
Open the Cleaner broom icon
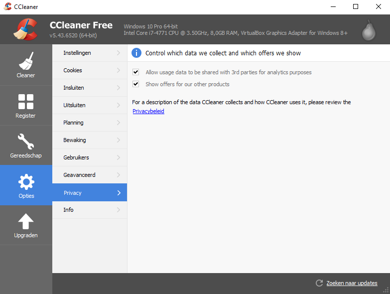click(26, 61)
